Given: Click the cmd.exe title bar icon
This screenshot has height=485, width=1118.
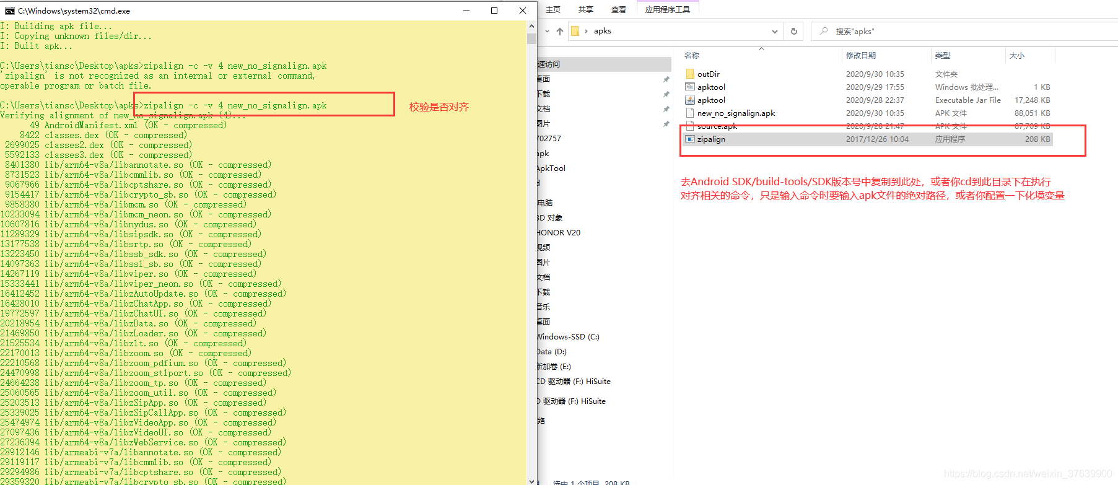Looking at the screenshot, I should point(9,11).
